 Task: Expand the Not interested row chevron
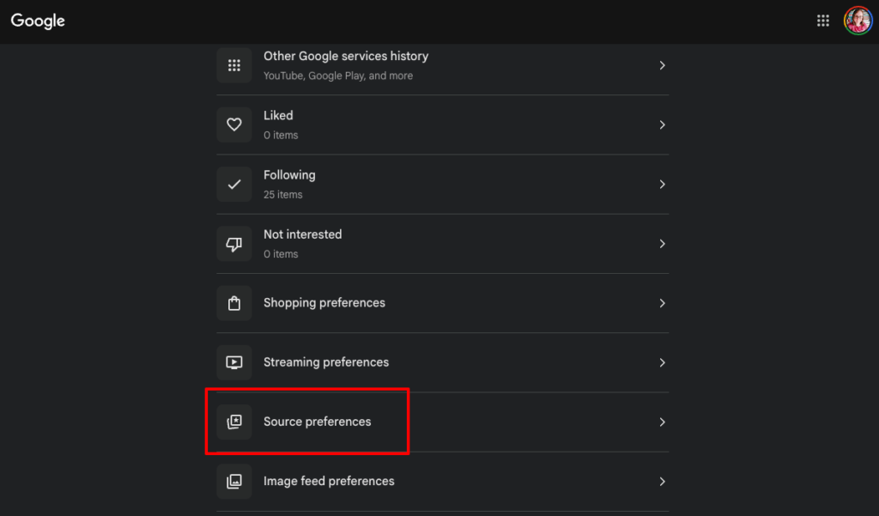(662, 244)
